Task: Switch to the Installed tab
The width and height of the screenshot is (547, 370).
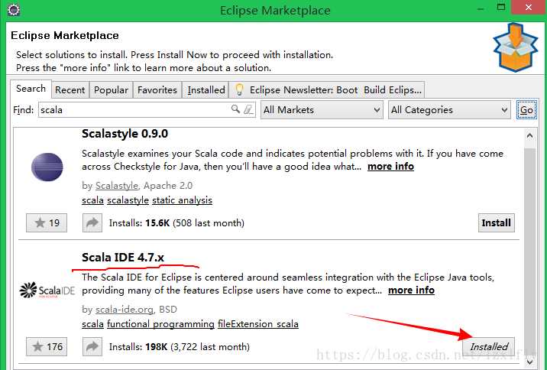Action: 206,90
